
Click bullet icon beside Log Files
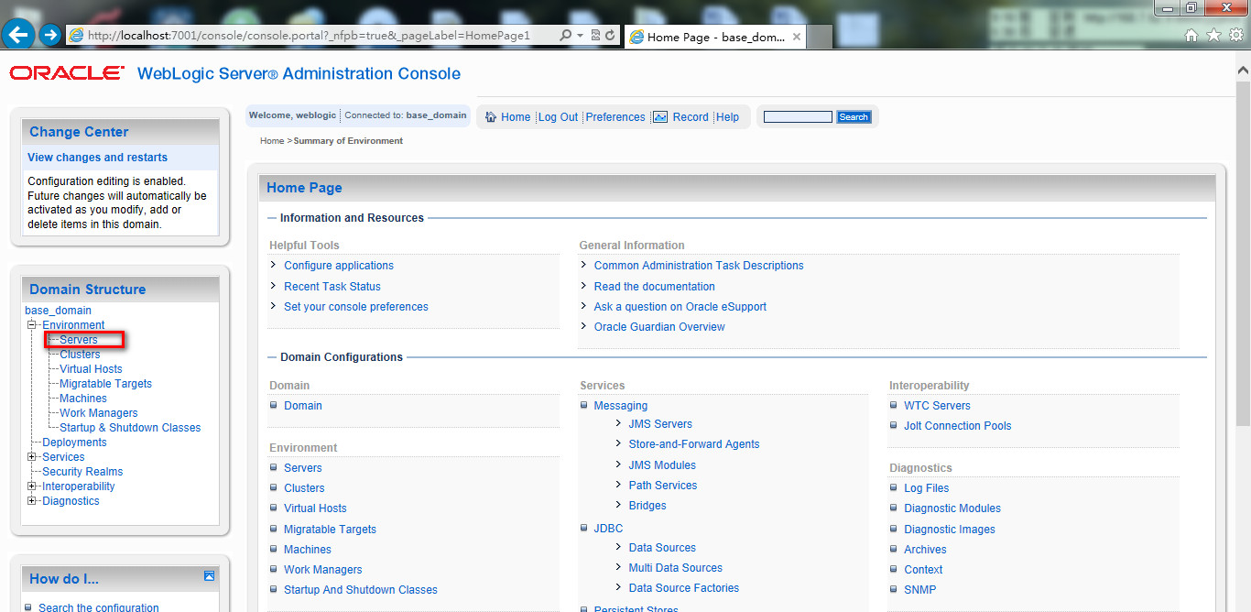tap(895, 487)
